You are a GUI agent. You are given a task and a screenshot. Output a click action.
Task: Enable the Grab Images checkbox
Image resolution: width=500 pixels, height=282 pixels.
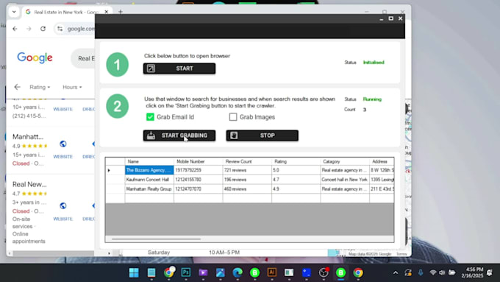[233, 117]
